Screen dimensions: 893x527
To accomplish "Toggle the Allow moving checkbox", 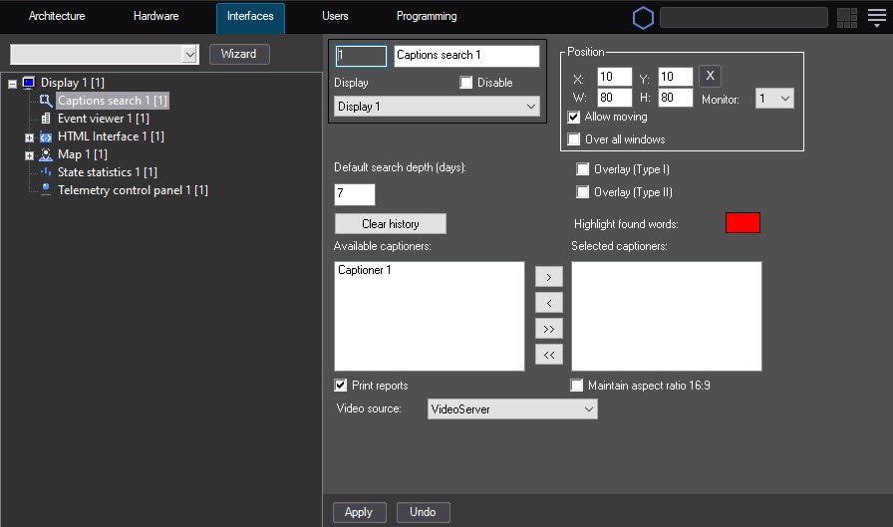I will pos(574,118).
